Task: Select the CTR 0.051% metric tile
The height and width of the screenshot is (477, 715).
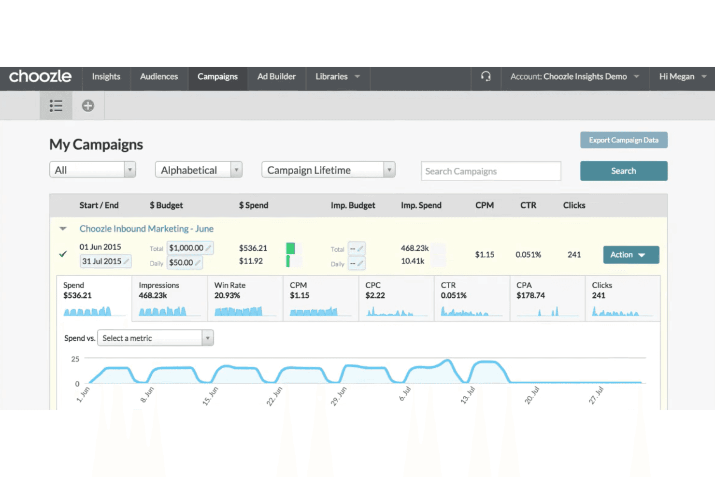Action: [x=472, y=298]
